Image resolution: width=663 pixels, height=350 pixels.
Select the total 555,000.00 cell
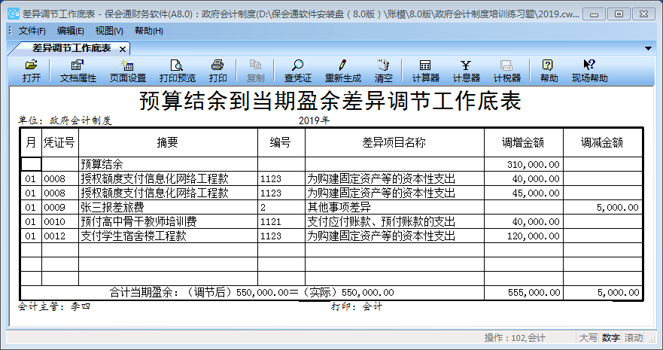tap(524, 293)
